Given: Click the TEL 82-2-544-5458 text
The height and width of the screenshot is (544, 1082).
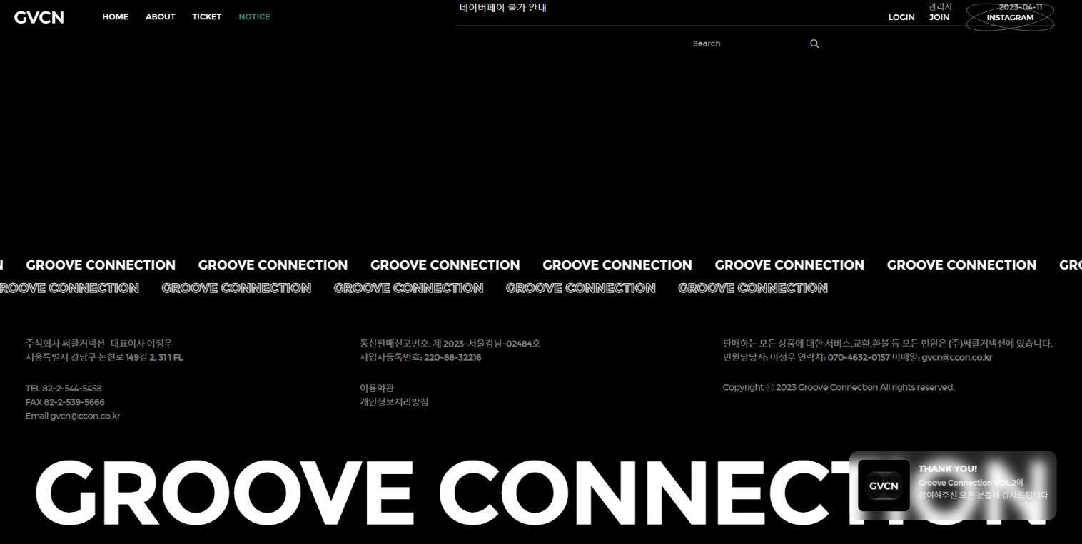Looking at the screenshot, I should 64,389.
